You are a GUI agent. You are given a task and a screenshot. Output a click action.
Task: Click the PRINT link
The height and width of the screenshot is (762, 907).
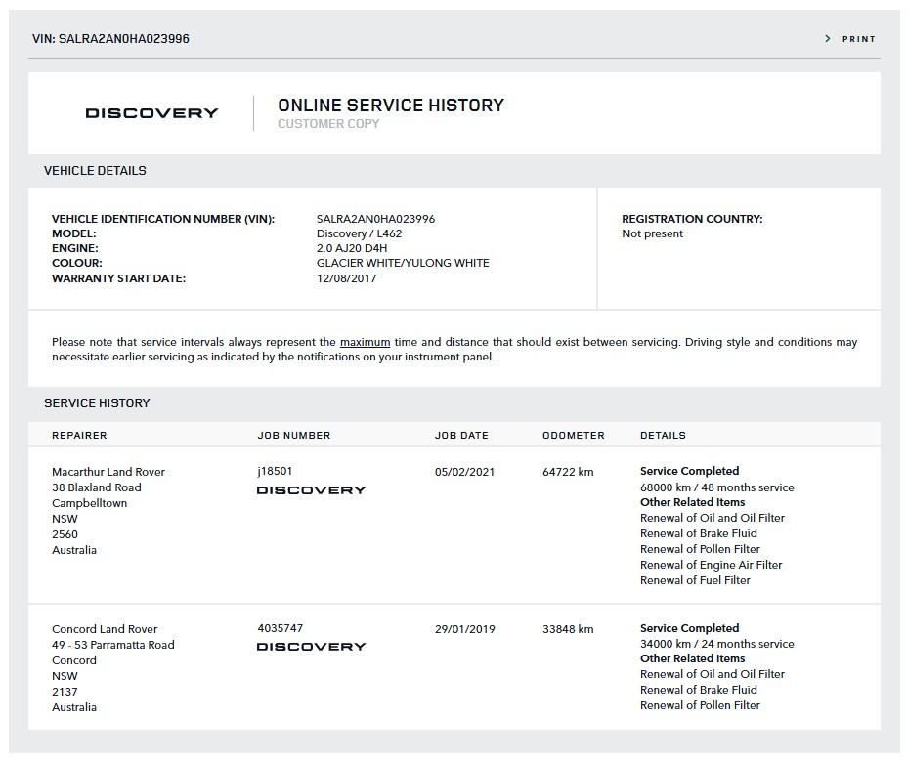858,39
